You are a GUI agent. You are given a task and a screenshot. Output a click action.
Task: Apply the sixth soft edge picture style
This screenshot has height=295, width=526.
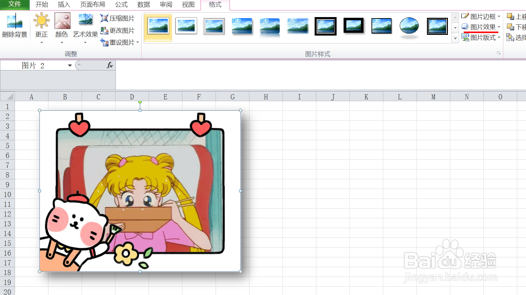[x=298, y=26]
